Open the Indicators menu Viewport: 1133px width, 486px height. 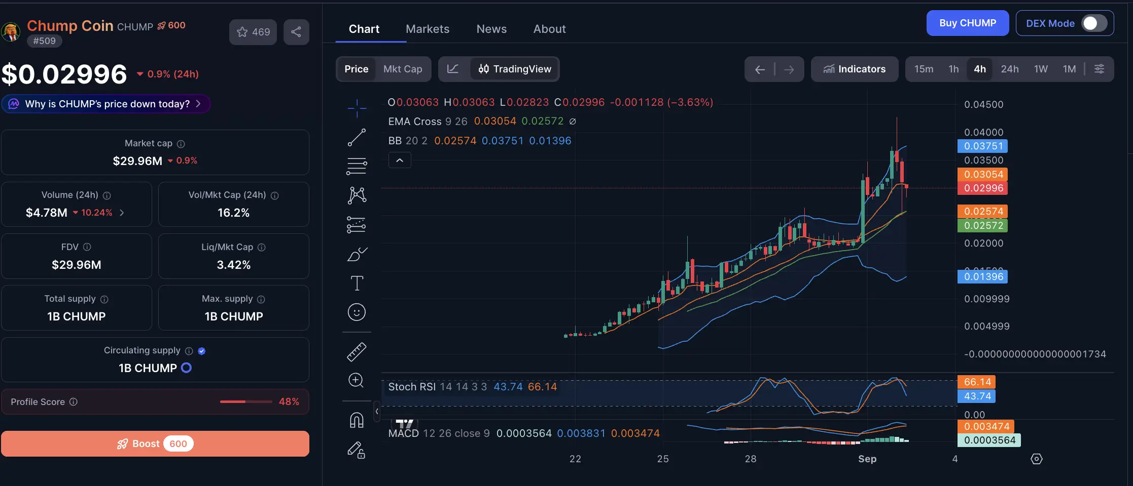855,69
